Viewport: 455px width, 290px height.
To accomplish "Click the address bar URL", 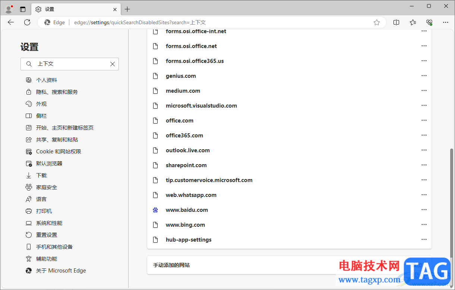I will click(x=140, y=22).
